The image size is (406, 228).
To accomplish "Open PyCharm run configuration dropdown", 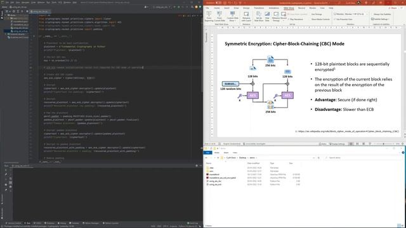I will click(x=162, y=7).
